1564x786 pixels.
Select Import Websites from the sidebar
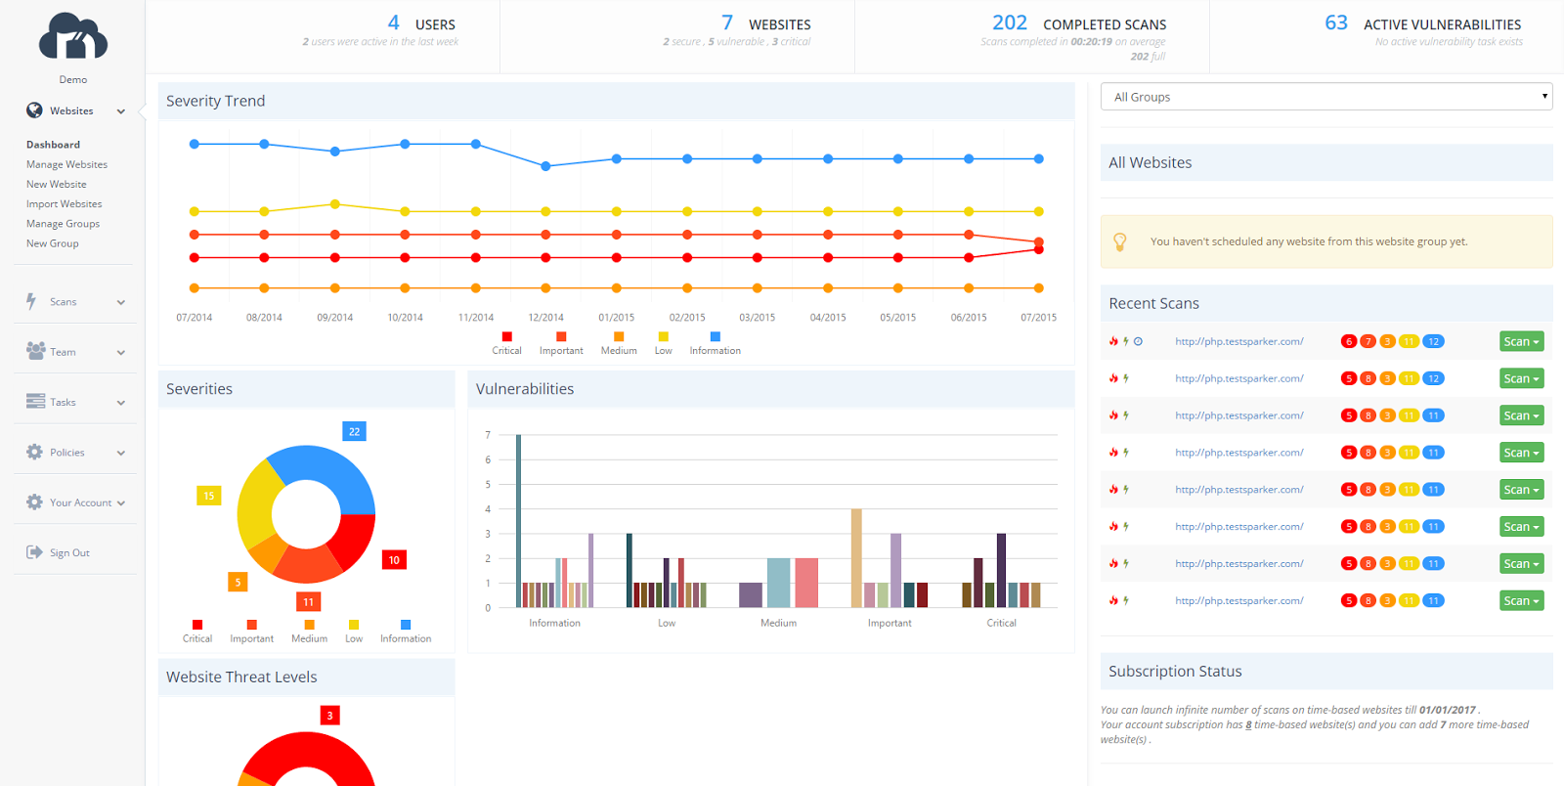pyautogui.click(x=64, y=204)
